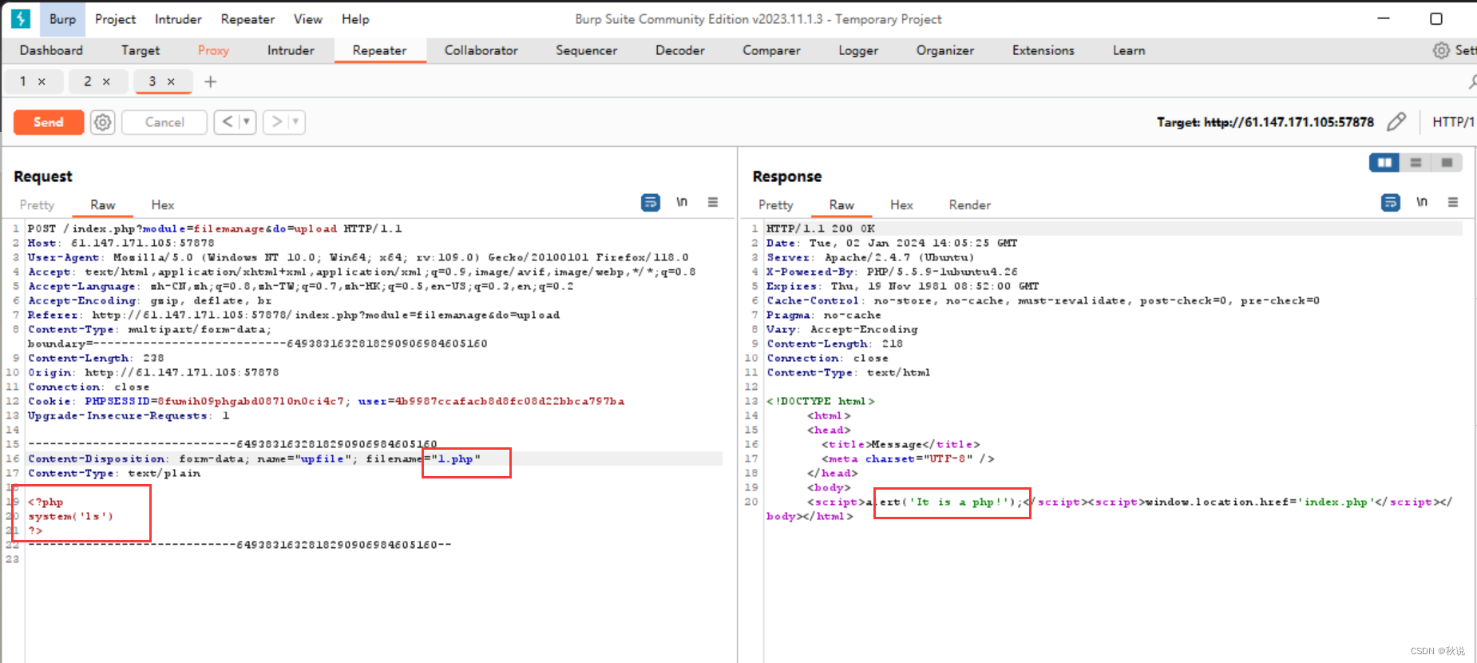Switch to the Intruder tool tab
This screenshot has width=1477, height=663.
tap(291, 50)
